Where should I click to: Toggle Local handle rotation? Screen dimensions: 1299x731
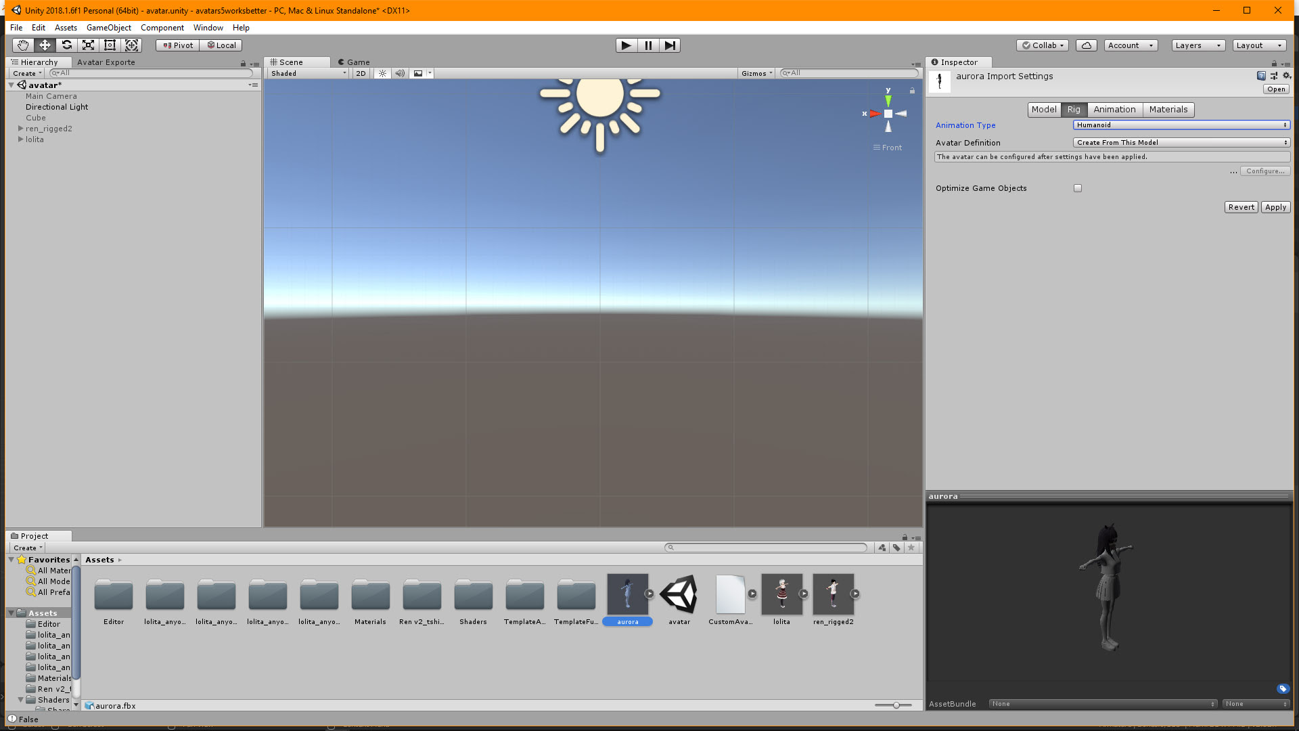pos(221,45)
